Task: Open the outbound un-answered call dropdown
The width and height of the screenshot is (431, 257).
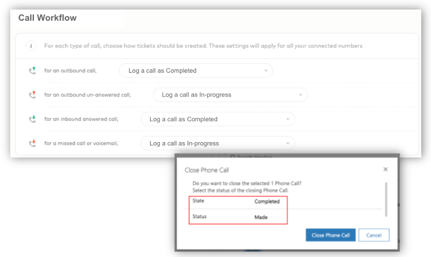Action: coord(230,95)
